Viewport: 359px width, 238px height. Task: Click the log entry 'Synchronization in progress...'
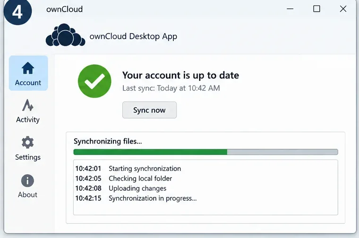pos(153,198)
